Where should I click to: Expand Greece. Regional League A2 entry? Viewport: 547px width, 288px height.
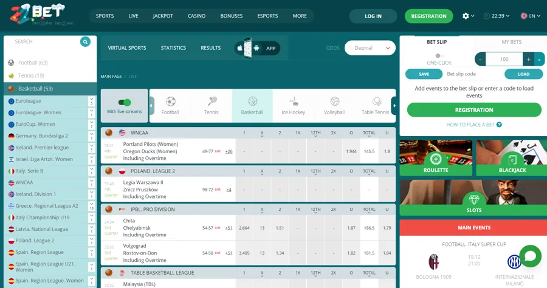point(91,206)
